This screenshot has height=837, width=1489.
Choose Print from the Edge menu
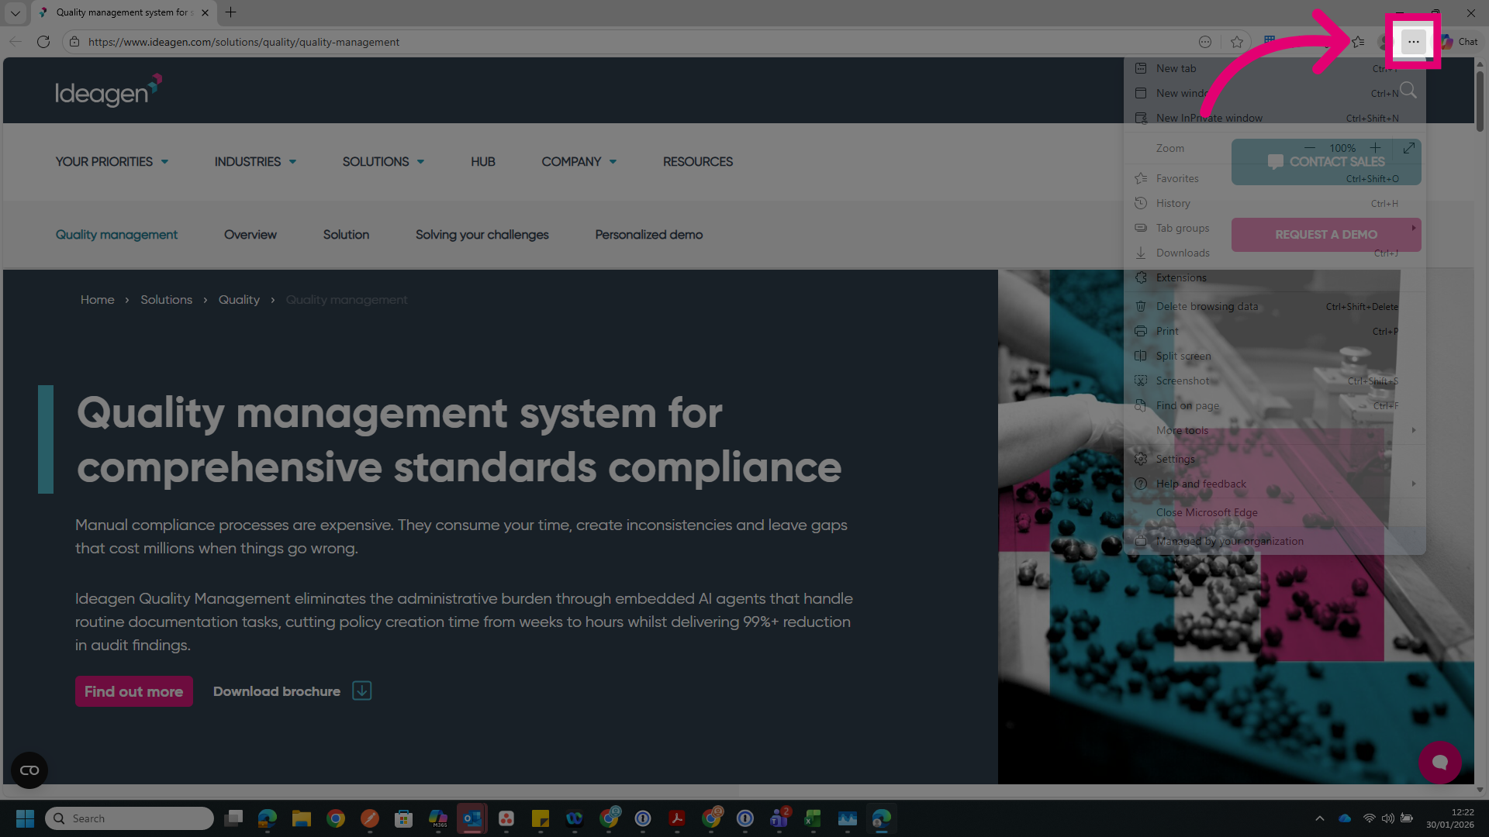pos(1274,331)
